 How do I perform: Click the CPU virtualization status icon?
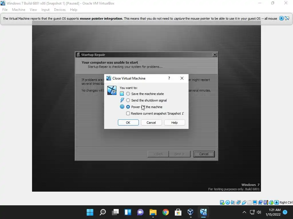266,202
